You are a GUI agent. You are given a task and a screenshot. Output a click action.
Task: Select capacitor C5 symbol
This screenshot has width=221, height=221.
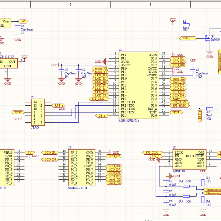(x=166, y=191)
